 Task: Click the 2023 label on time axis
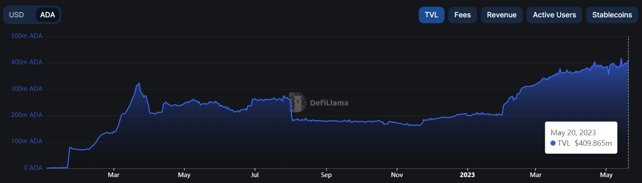pos(468,175)
